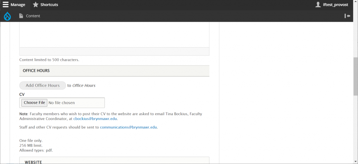Viewport: 358px width, 164px height.
Task: Click inside the text editor area above character limit
Action: pyautogui.click(x=114, y=34)
